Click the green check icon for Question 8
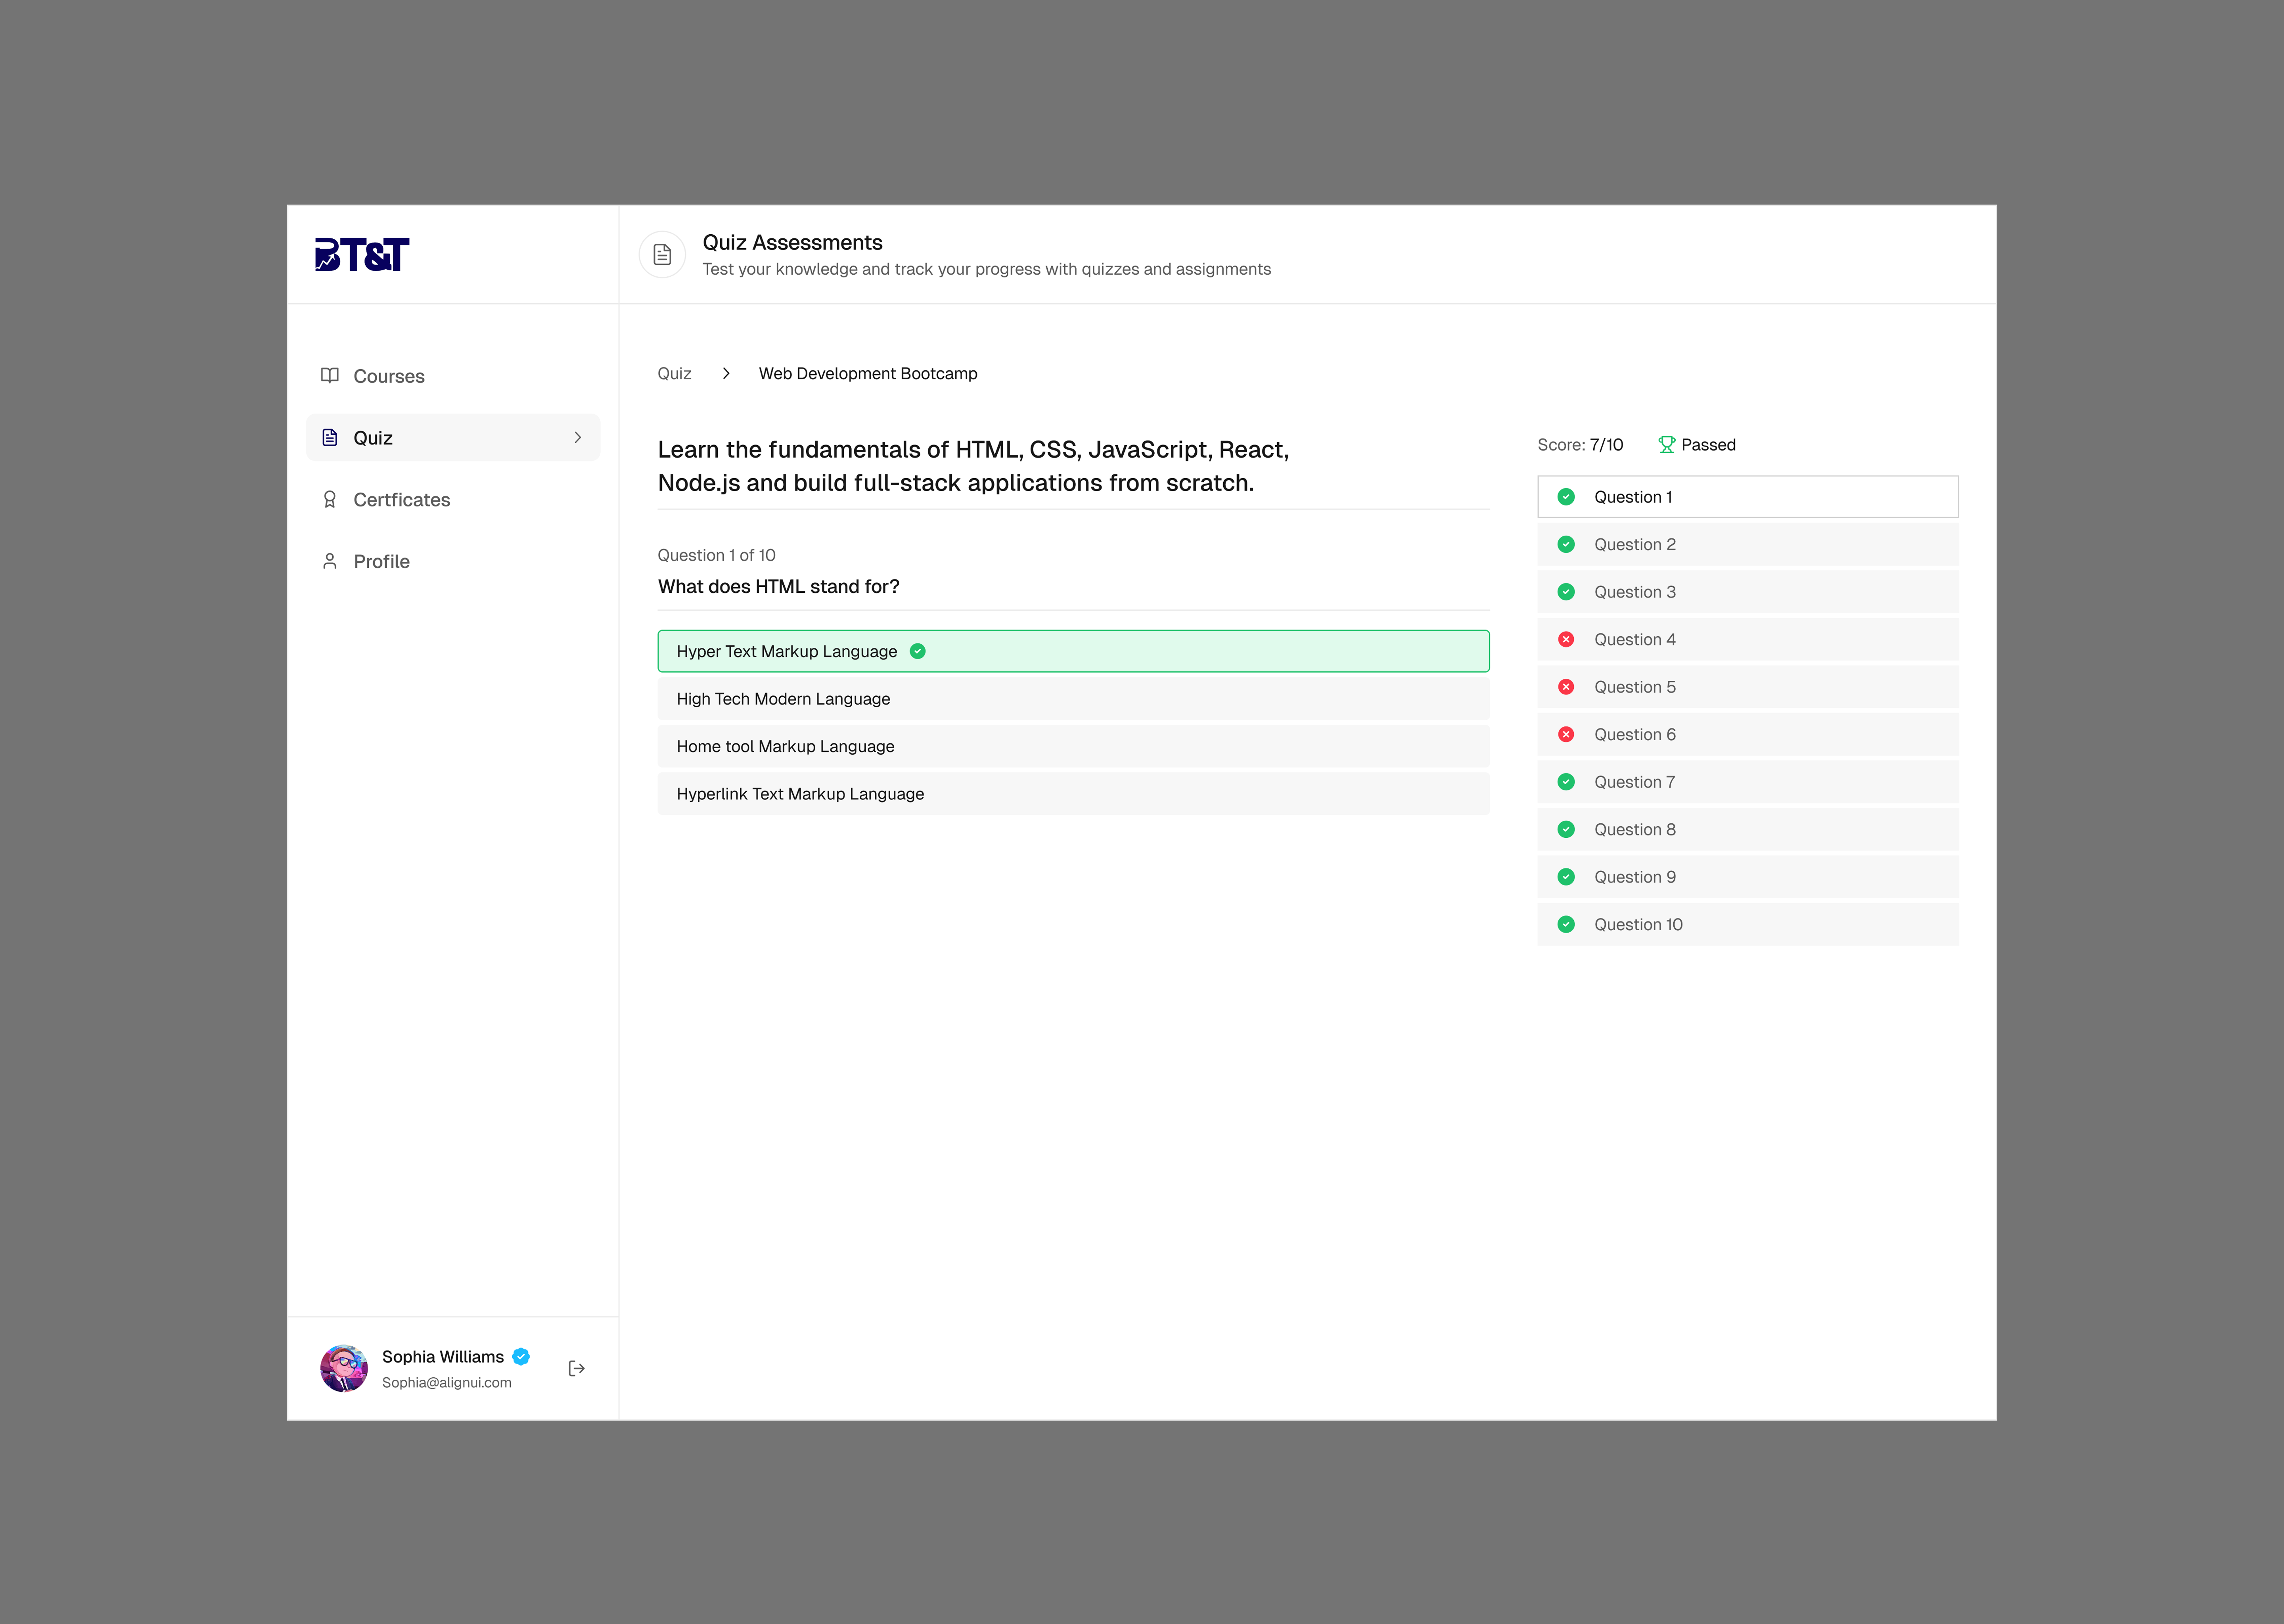2284x1624 pixels. click(x=1566, y=830)
